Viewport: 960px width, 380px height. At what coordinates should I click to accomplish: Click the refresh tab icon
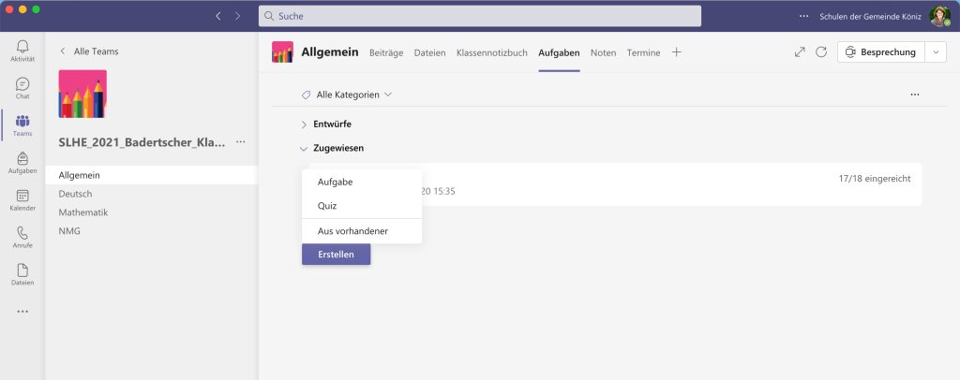(821, 52)
